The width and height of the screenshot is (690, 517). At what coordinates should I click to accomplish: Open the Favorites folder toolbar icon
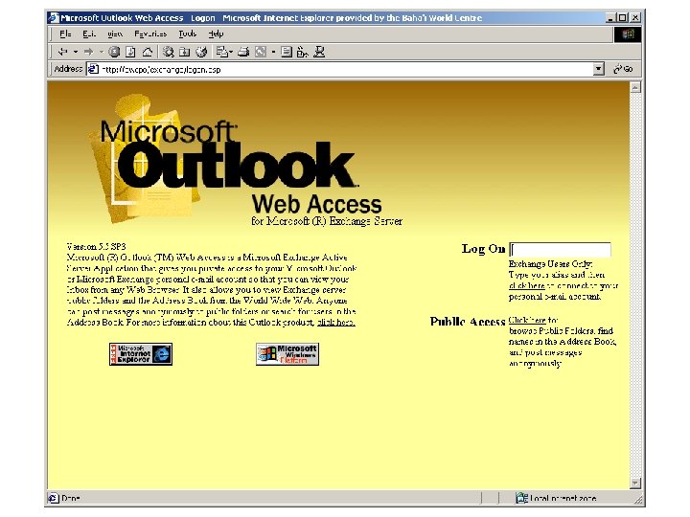185,52
